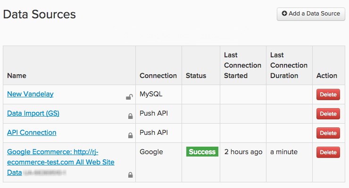Click the unlocked padlock icon for New Vandelay
Image resolution: width=349 pixels, height=188 pixels.
(x=129, y=97)
